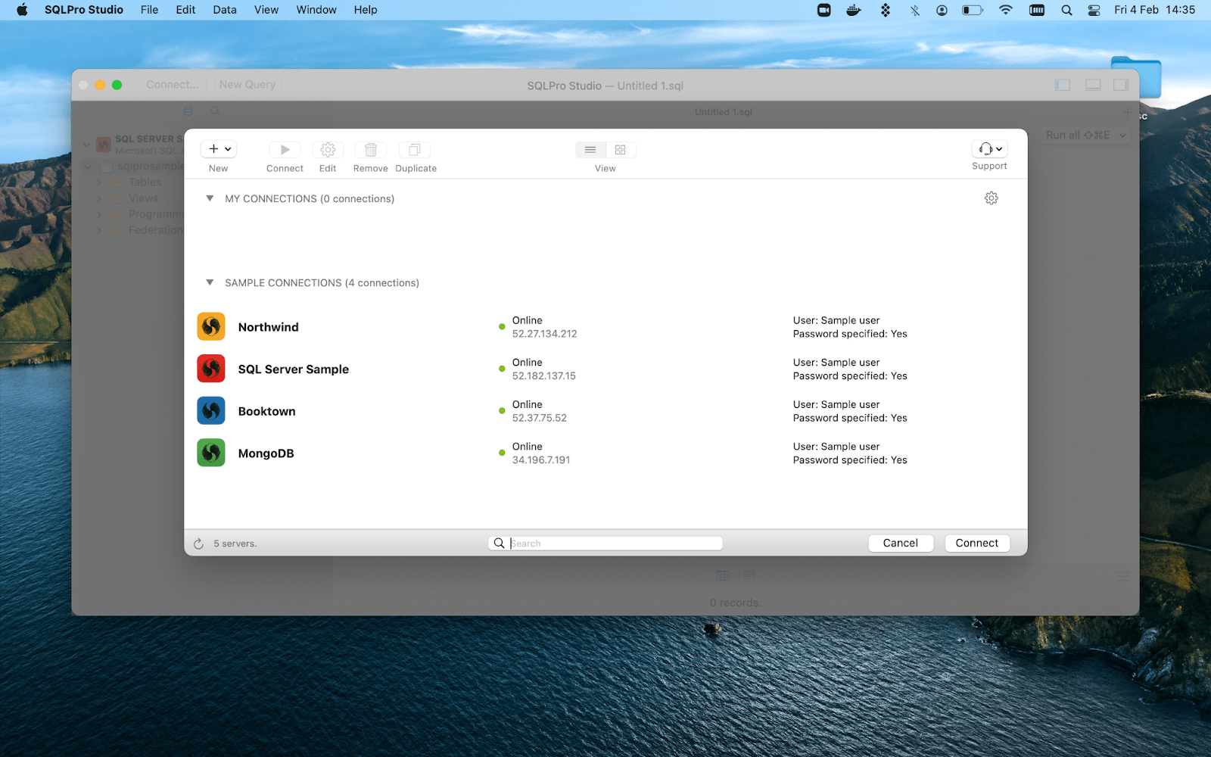Viewport: 1211px width, 757px height.
Task: Click the Connect button
Action: 976,543
